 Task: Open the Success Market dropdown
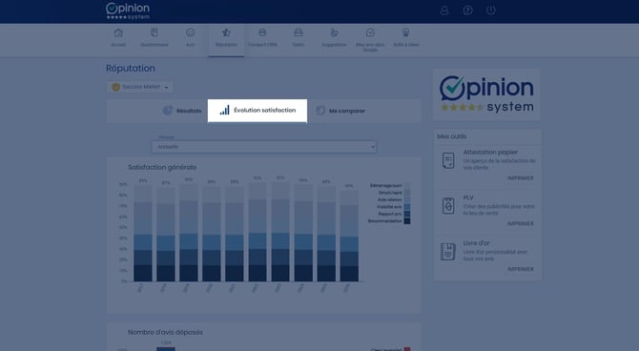tap(140, 87)
